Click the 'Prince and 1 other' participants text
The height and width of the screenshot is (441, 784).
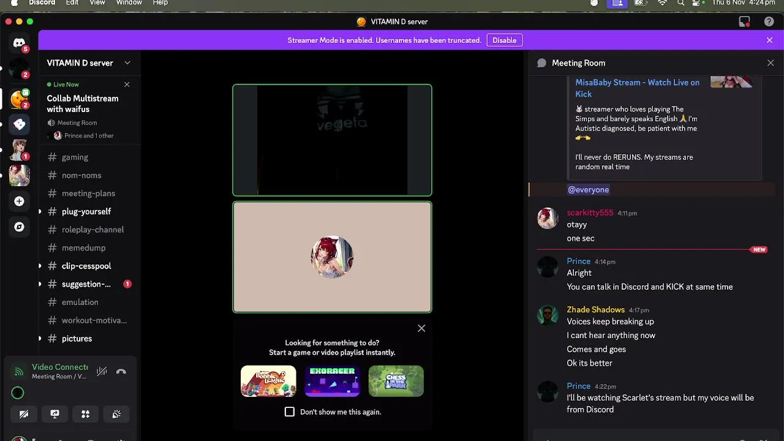(x=89, y=135)
